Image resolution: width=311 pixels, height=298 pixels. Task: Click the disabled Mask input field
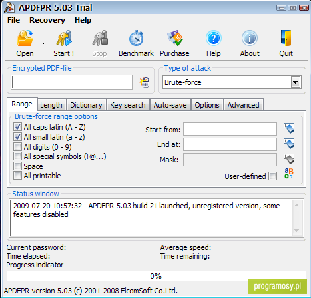coord(230,160)
